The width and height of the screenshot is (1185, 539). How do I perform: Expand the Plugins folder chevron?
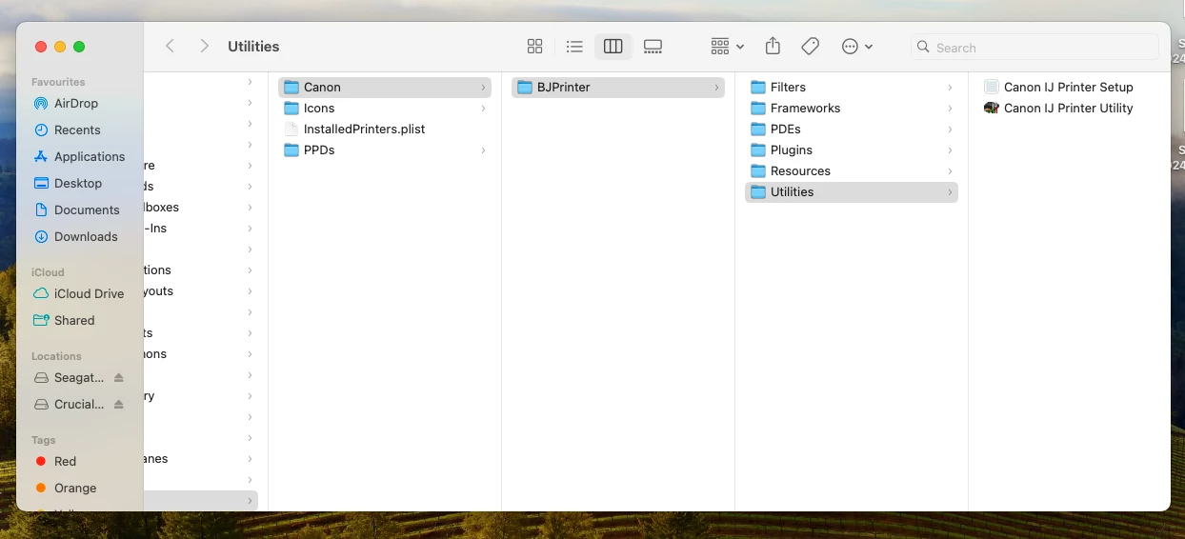[950, 150]
